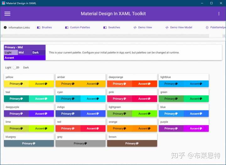Apply teal as Primary color

pyautogui.click(x=16, y=99)
